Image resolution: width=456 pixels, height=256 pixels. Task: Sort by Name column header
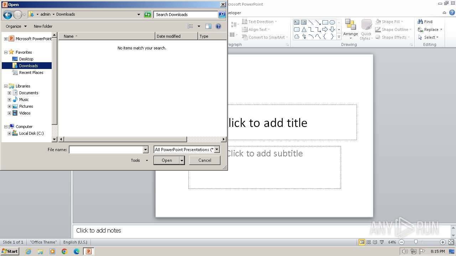click(x=107, y=36)
